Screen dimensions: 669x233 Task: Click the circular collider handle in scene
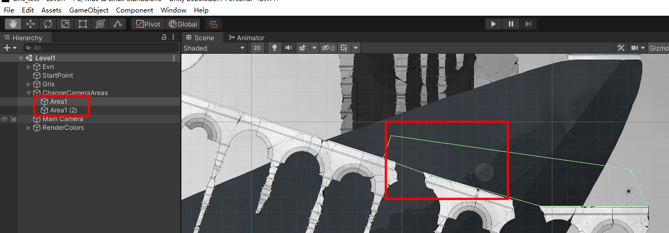click(x=484, y=172)
